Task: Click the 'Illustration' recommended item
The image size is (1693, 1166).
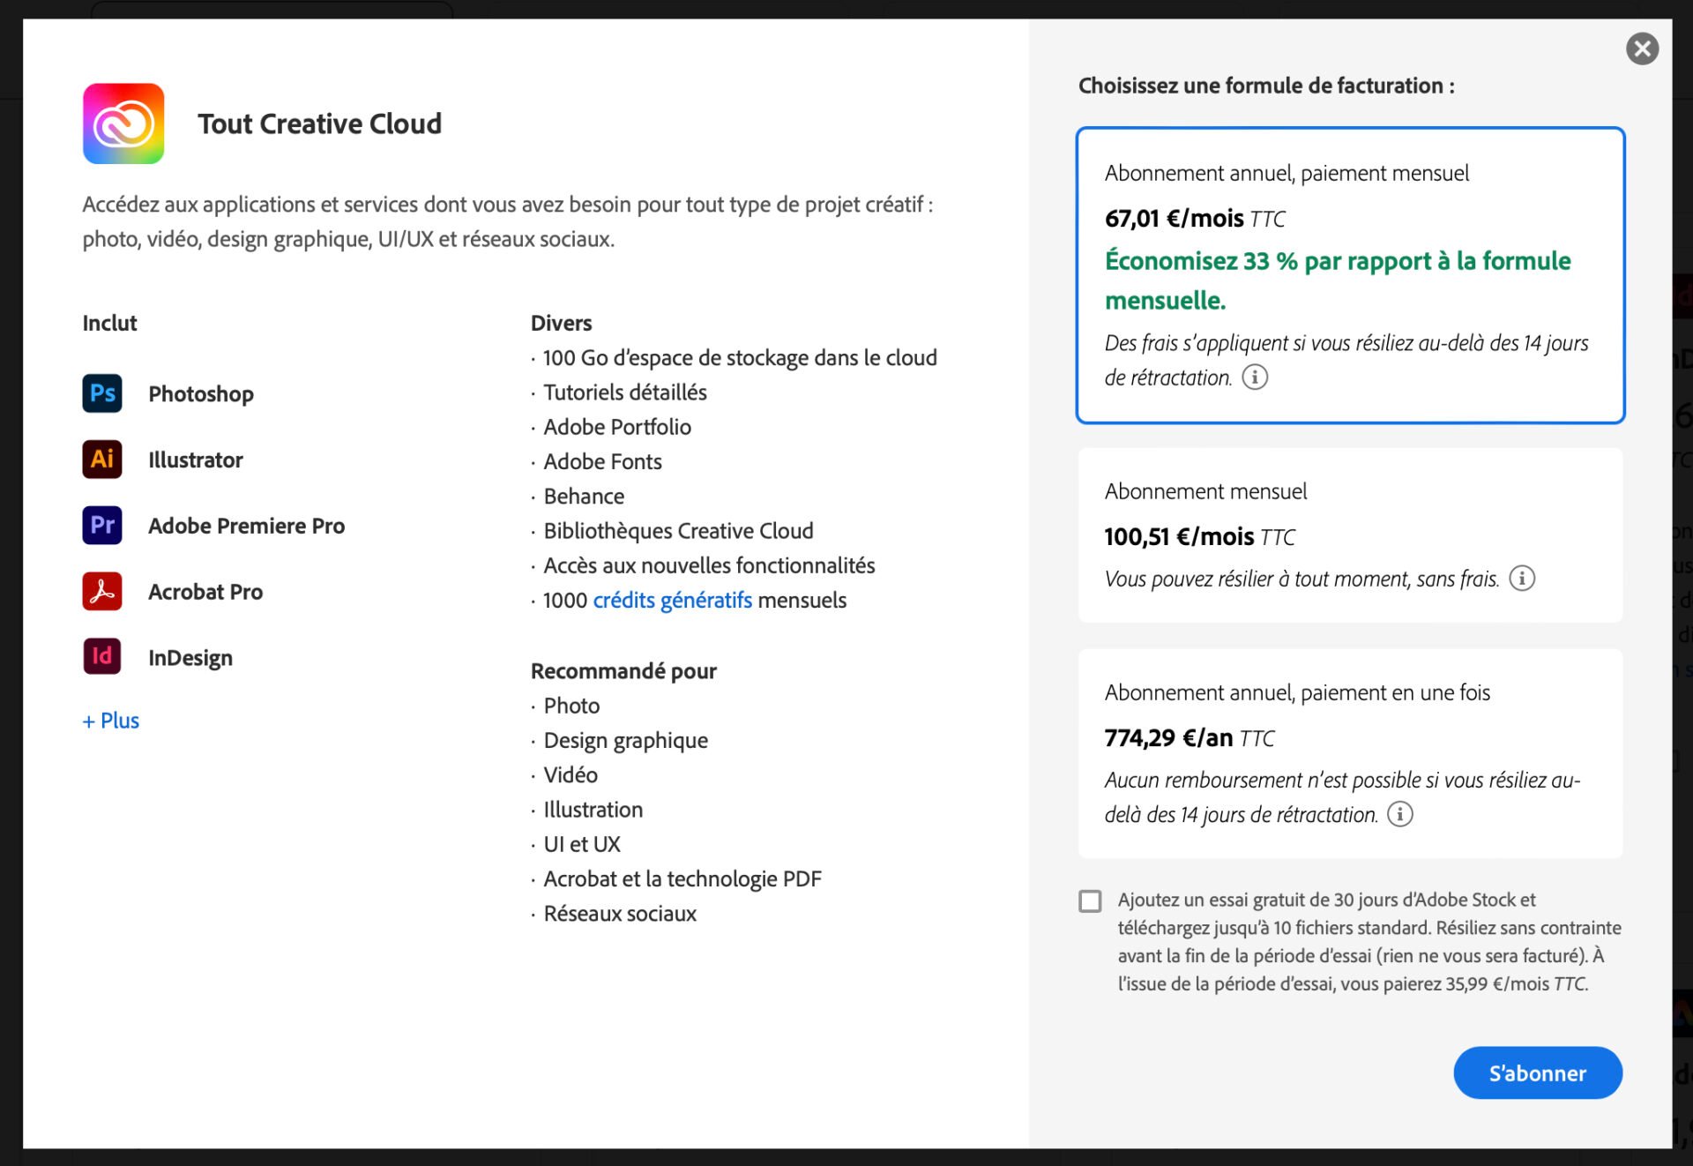Action: click(593, 810)
